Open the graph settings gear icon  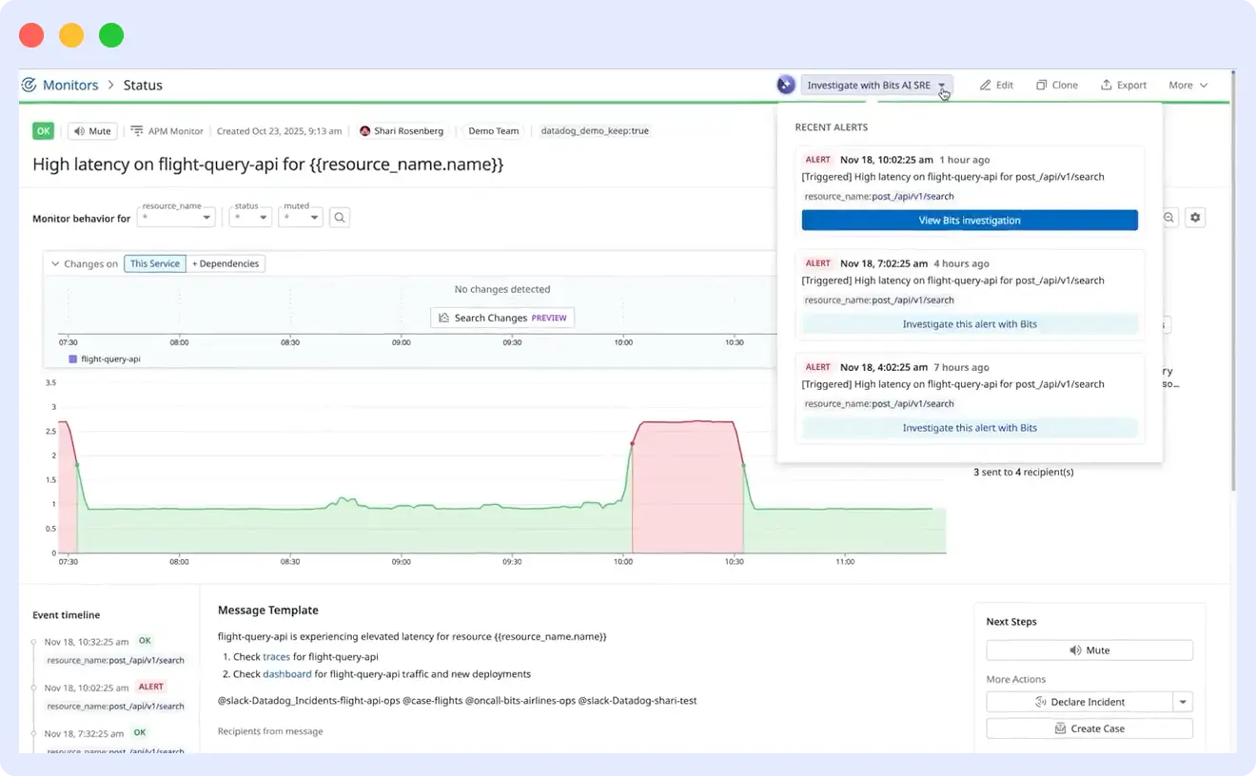point(1196,218)
